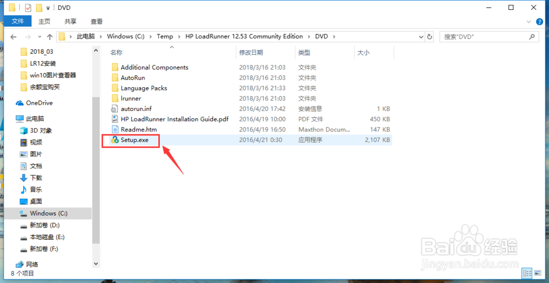Viewport: 549px width, 283px height.
Task: Select Windows (C:) drive in navigation pane
Action: click(48, 213)
